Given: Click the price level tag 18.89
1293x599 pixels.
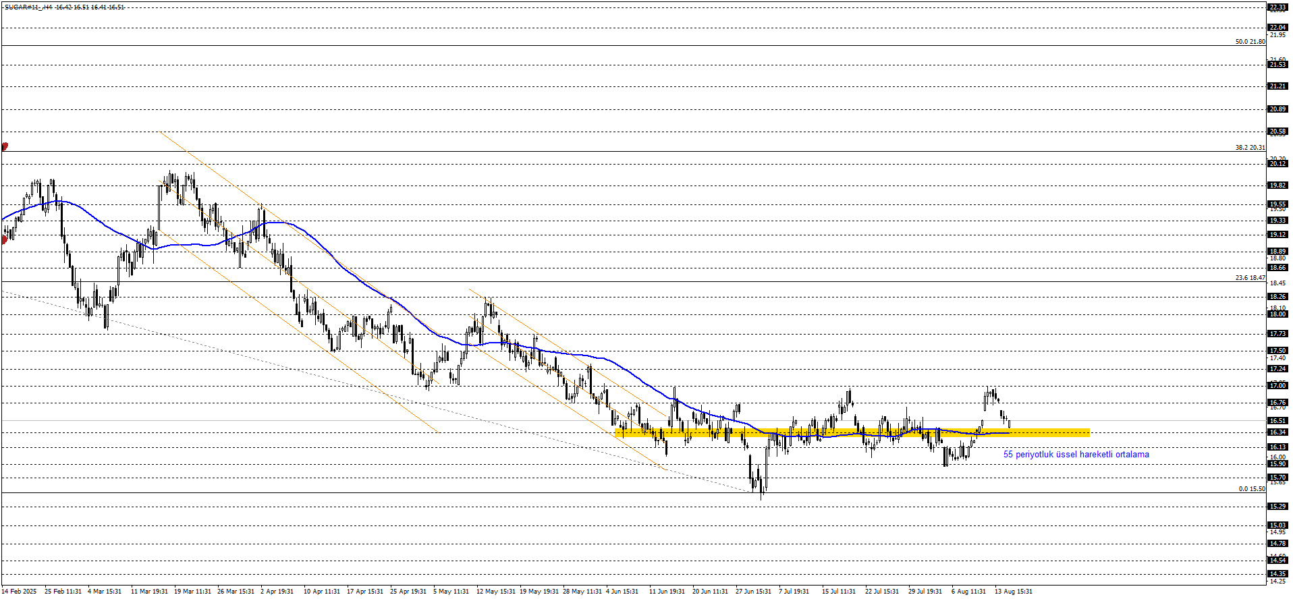Looking at the screenshot, I should click(x=1277, y=252).
